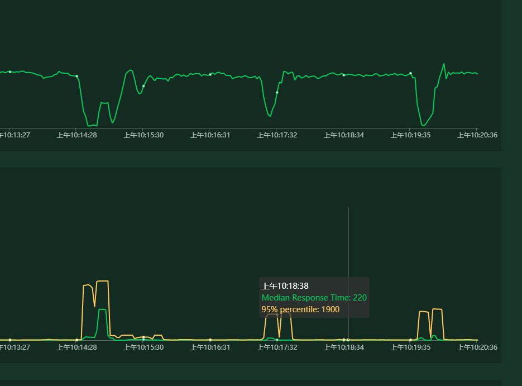This screenshot has width=522, height=386.
Task: Click the data point on the vertical crosshair line
Action: coord(348,340)
